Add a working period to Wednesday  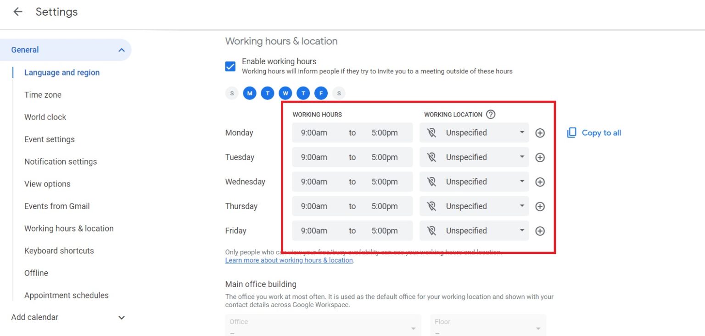(540, 182)
